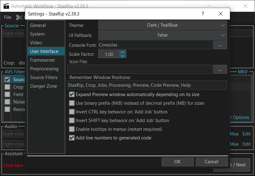Click the AVS Filters link

[x=15, y=72]
